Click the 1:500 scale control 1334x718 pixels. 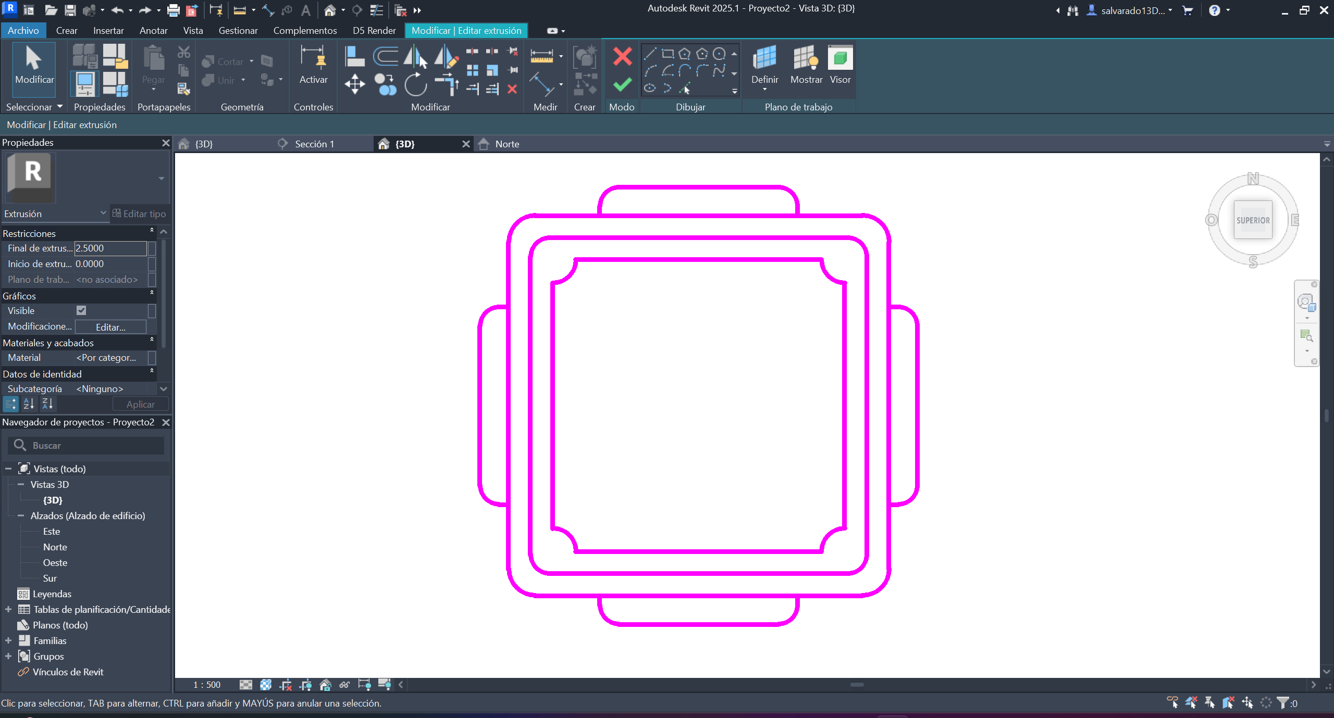pyautogui.click(x=206, y=685)
